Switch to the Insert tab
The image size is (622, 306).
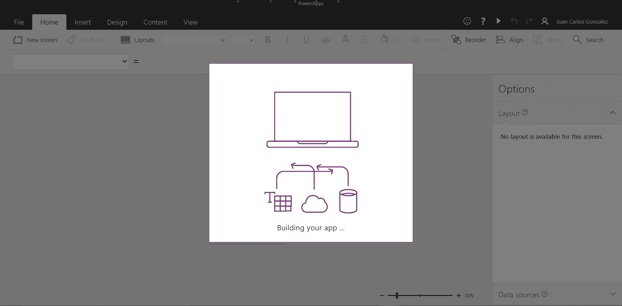pos(83,22)
